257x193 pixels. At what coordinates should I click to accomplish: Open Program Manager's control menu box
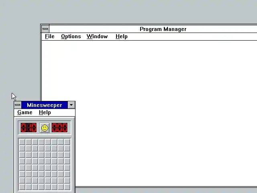tap(45, 29)
